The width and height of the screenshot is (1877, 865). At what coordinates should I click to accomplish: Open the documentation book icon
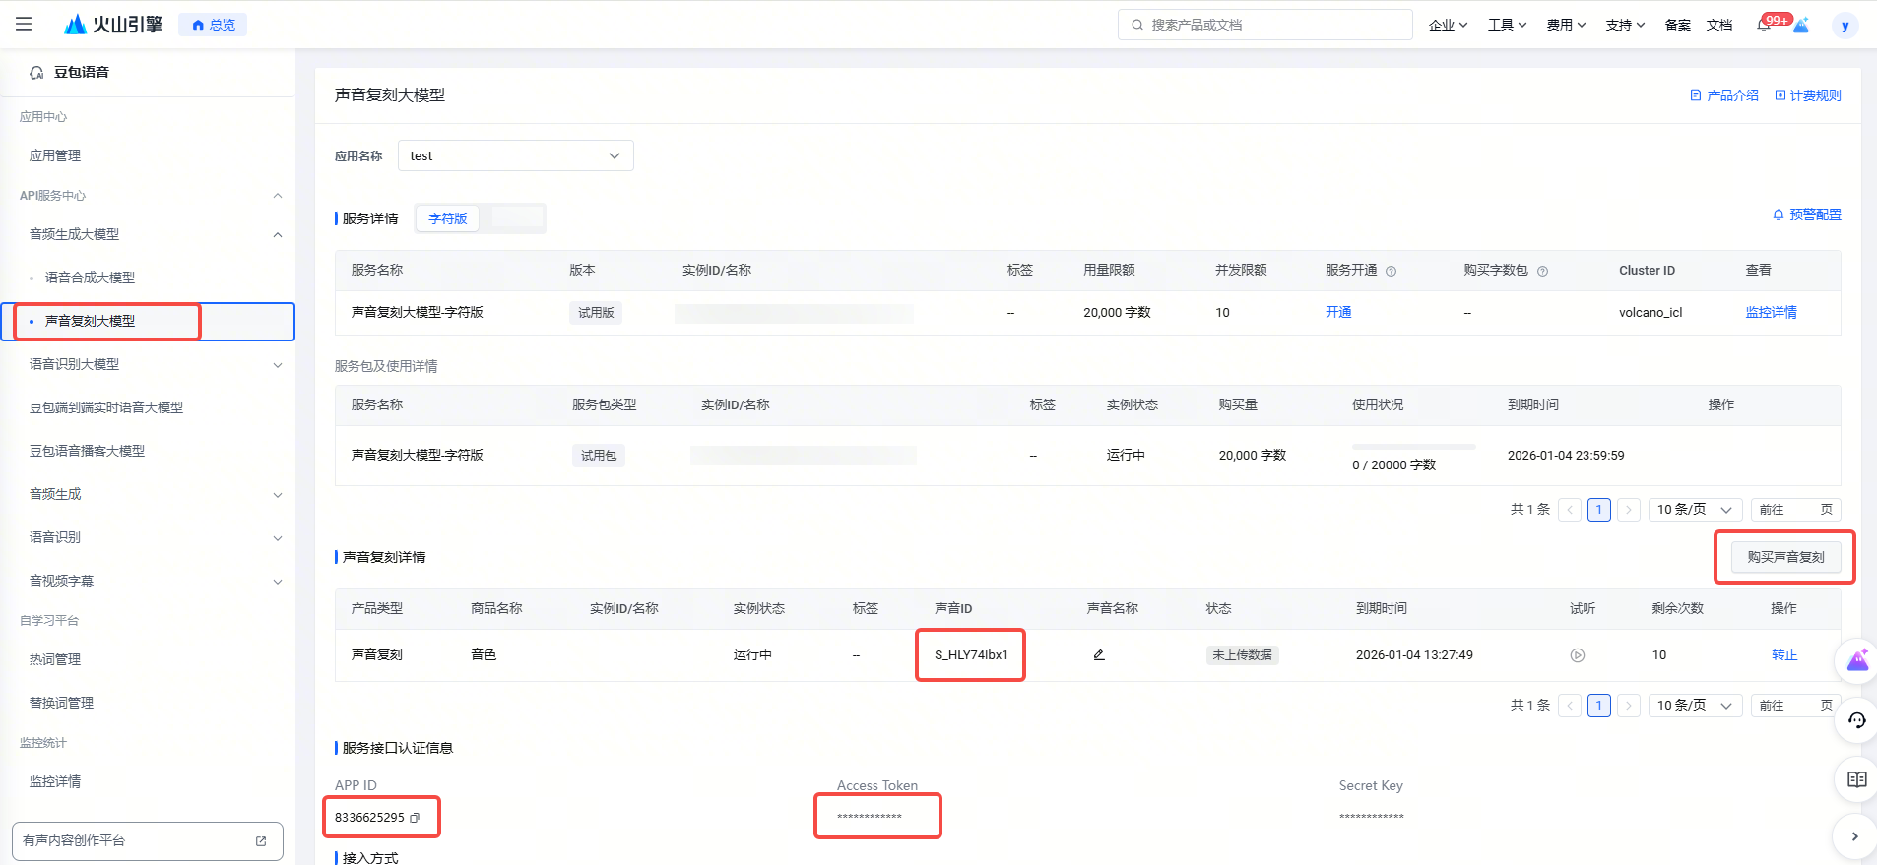(x=1856, y=779)
